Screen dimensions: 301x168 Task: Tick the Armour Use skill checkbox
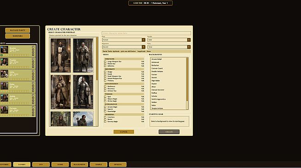[105, 91]
